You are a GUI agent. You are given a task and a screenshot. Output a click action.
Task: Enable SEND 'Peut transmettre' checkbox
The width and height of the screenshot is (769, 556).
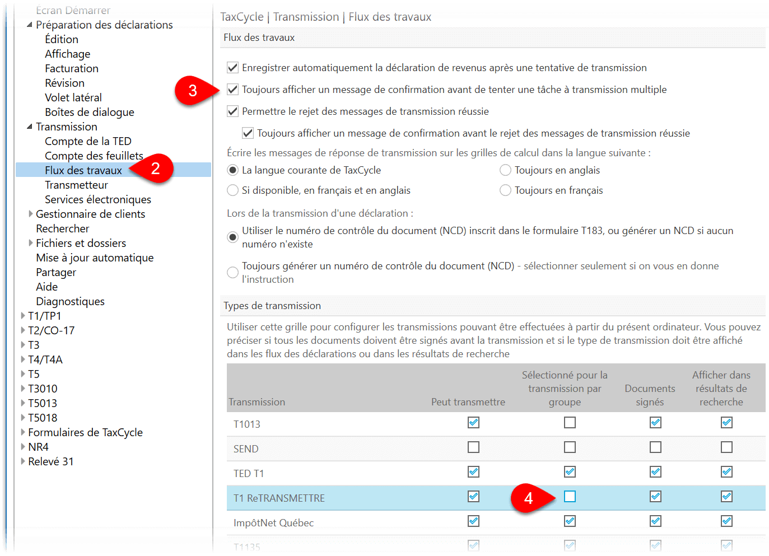pos(473,447)
